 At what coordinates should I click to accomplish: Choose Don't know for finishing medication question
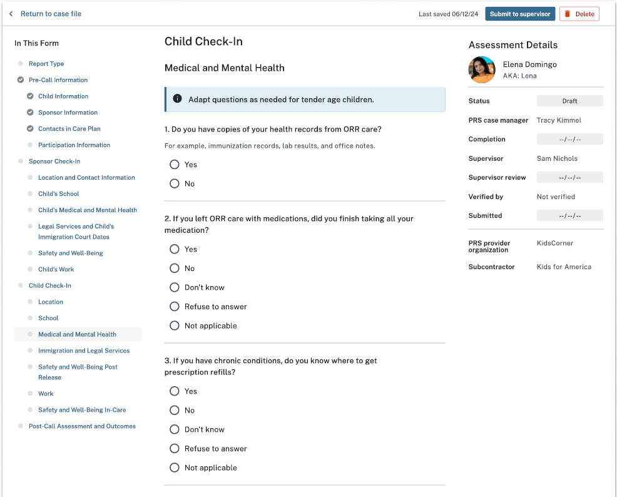tap(175, 287)
